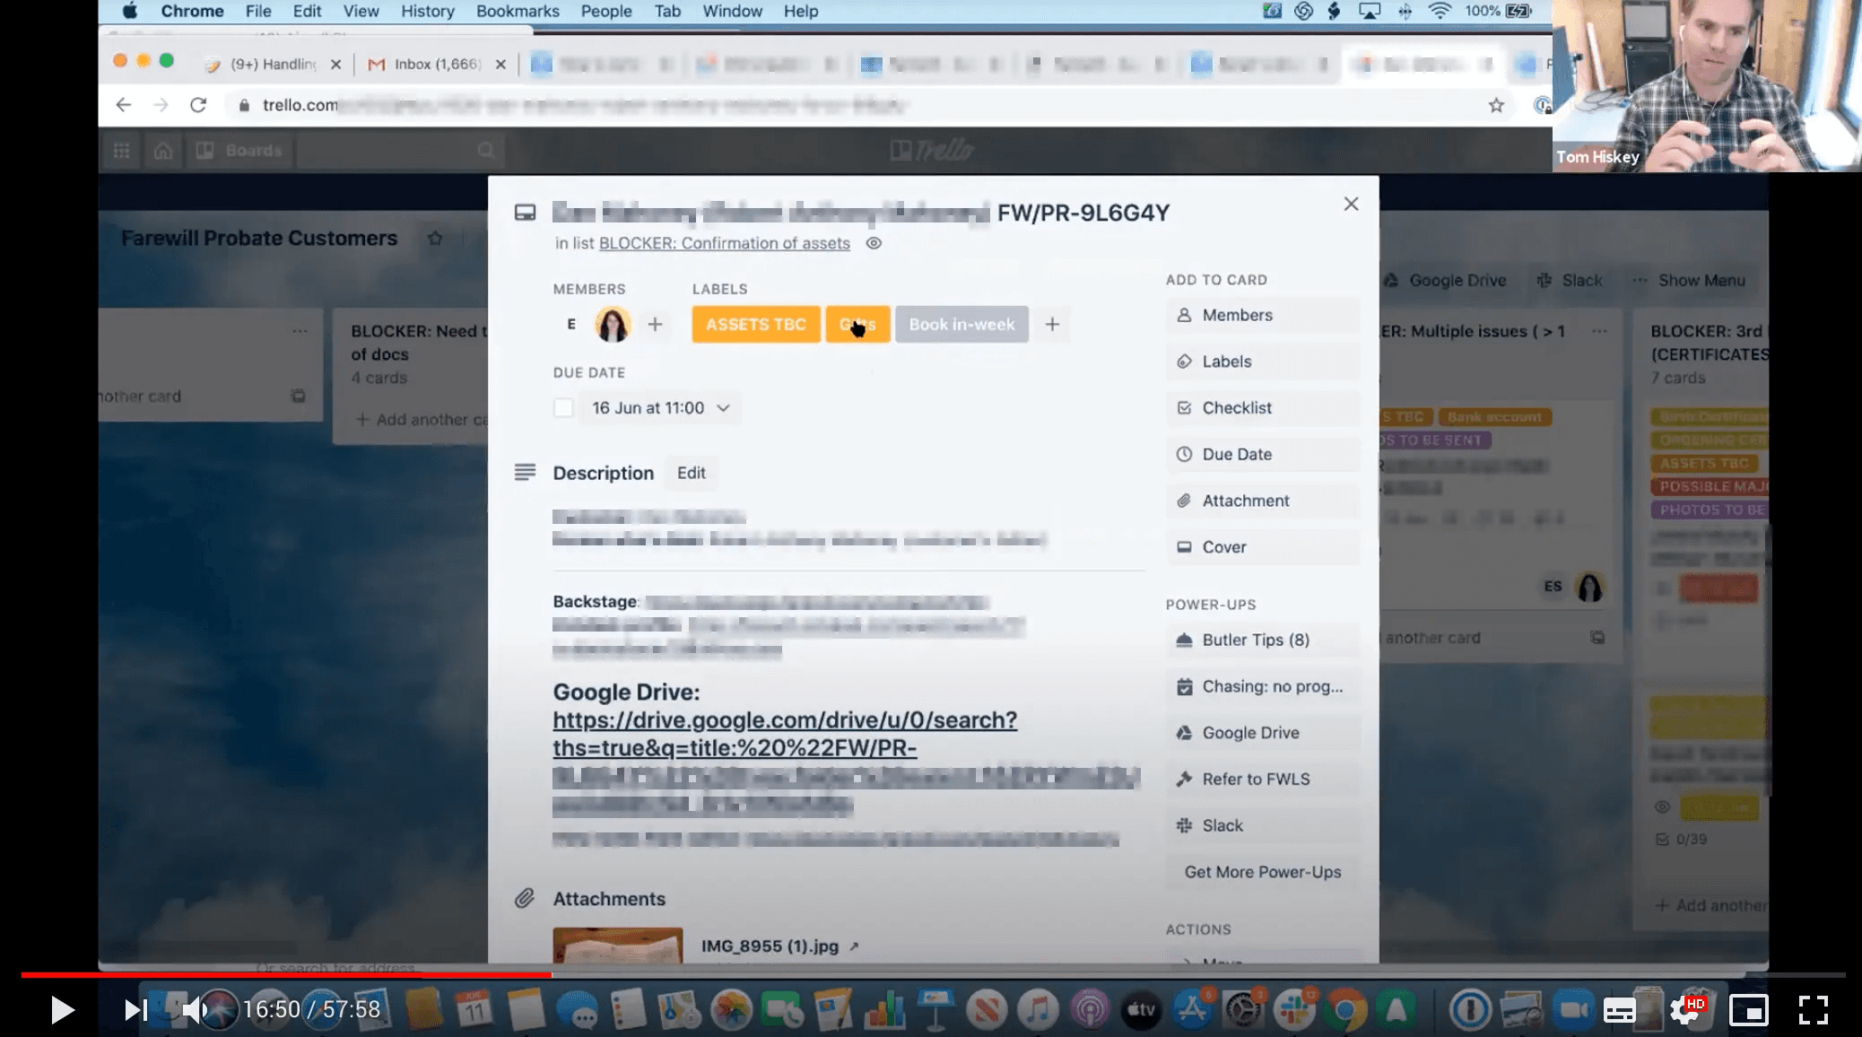Open the Google Drive power-up in the card

(x=1263, y=733)
